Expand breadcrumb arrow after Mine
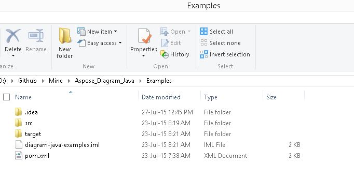 tap(69, 81)
